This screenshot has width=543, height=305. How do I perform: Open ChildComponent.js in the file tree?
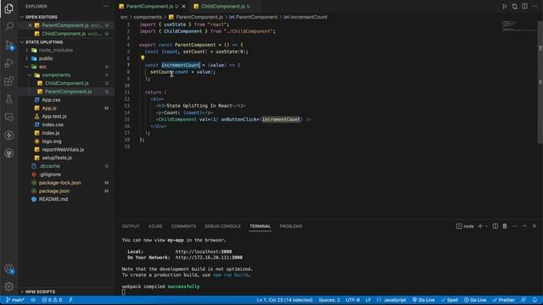point(66,83)
